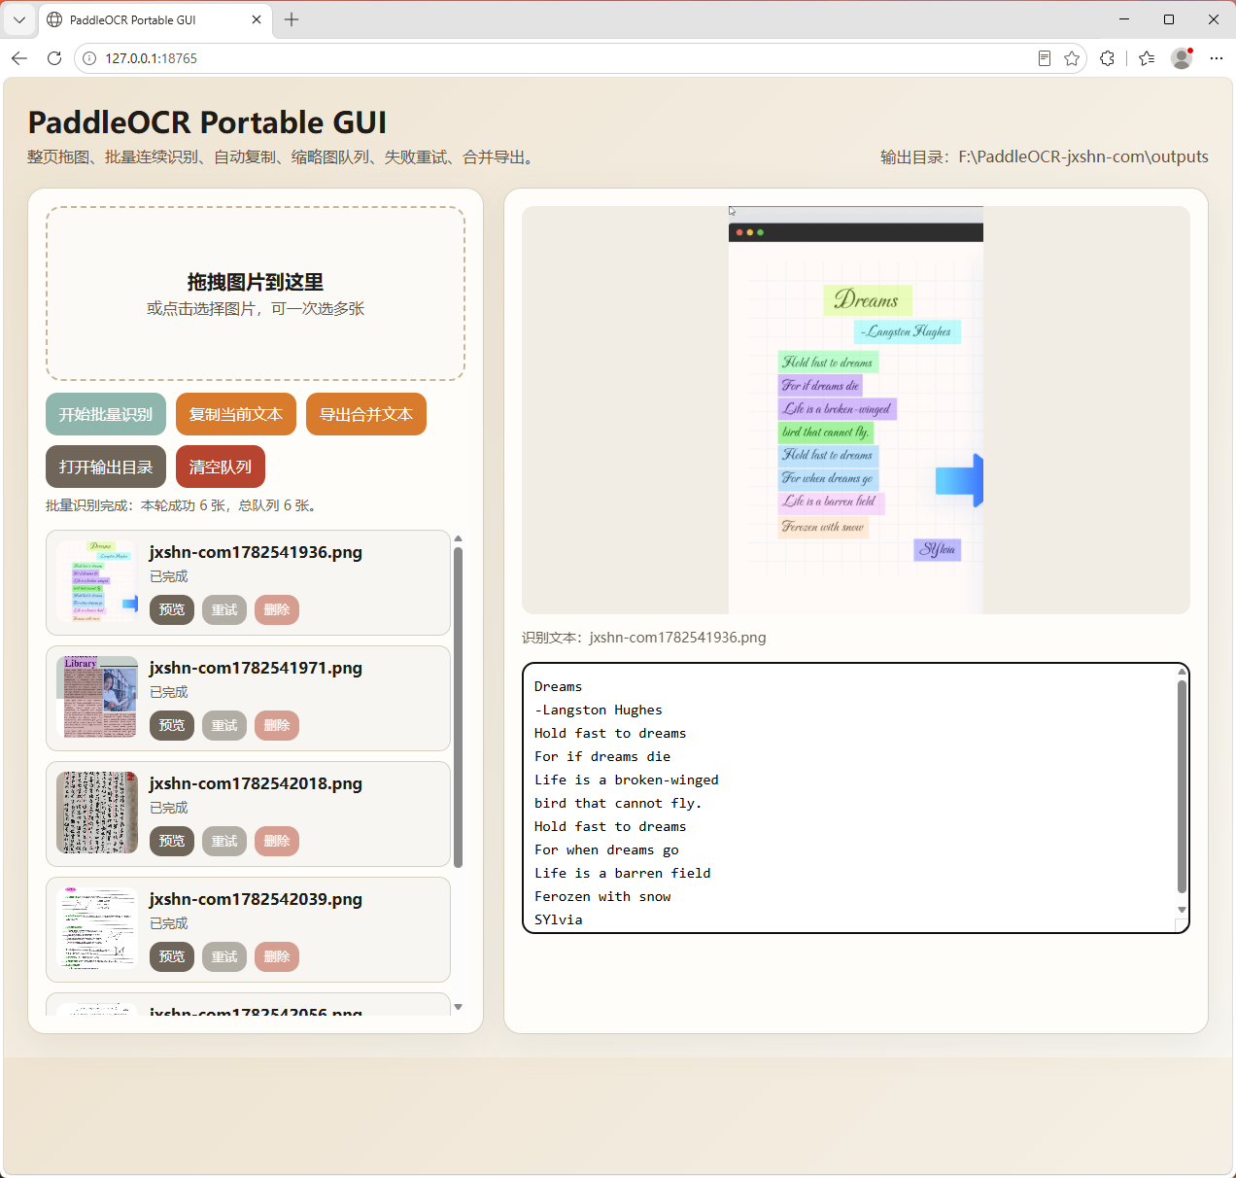Export merged text with 导出合并文本
Viewport: 1236px width, 1178px height.
pos(366,414)
